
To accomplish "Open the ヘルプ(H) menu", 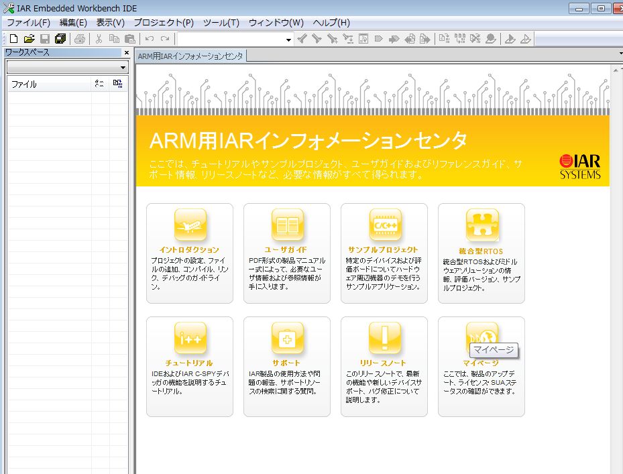I will (331, 23).
